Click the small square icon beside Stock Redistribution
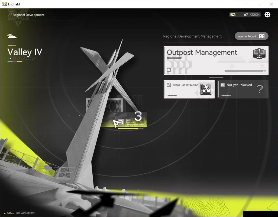Screen dimensions: 278x217 [169, 85]
